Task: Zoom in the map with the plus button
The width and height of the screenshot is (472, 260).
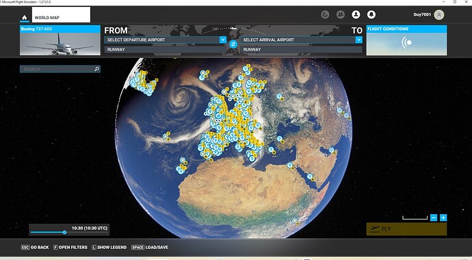Action: click(x=443, y=218)
